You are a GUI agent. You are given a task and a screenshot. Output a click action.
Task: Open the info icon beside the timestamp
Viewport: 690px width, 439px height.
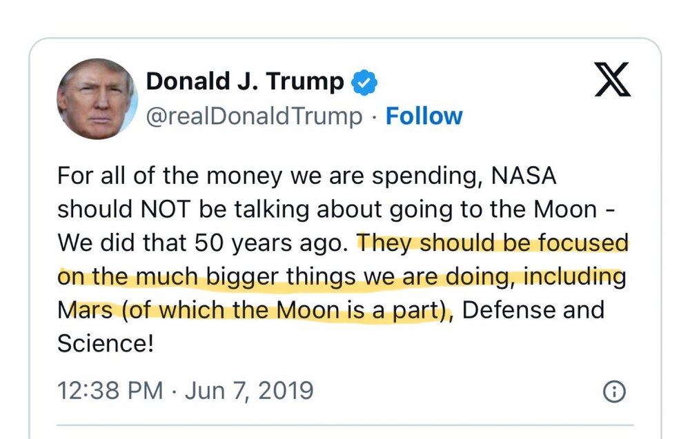[x=613, y=391]
